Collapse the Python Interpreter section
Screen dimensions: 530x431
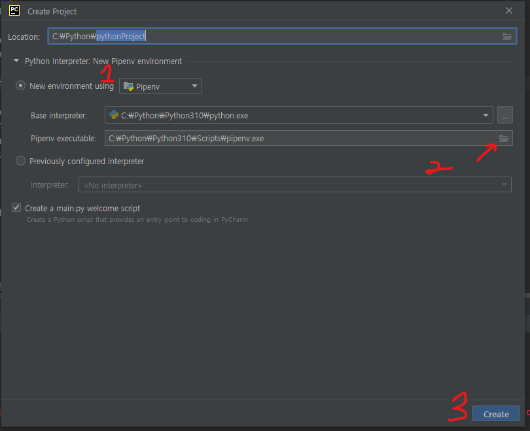pyautogui.click(x=16, y=61)
